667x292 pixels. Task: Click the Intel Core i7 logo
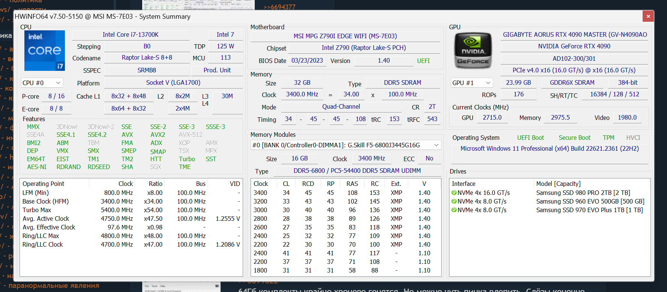point(45,51)
